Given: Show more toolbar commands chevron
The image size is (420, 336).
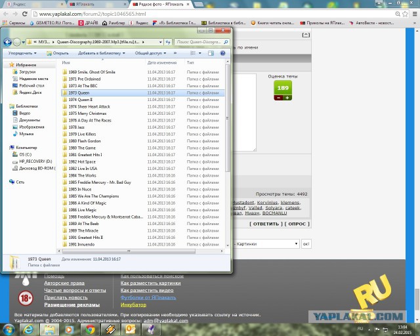Looking at the screenshot, I should (x=175, y=53).
